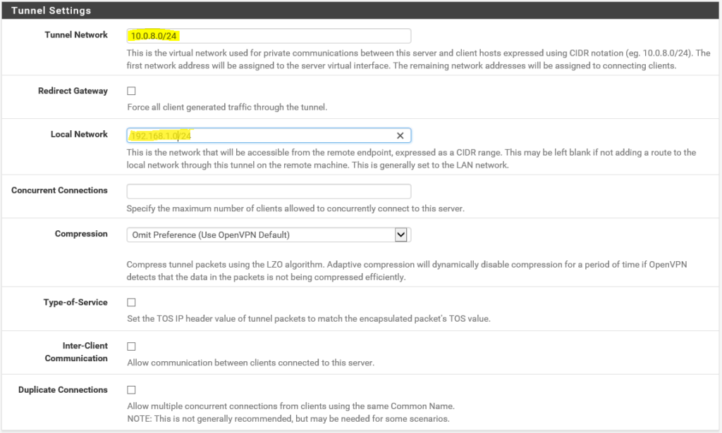Screen dimensions: 722x433
Task: Click the Tunnel Network label
Action: 76,35
